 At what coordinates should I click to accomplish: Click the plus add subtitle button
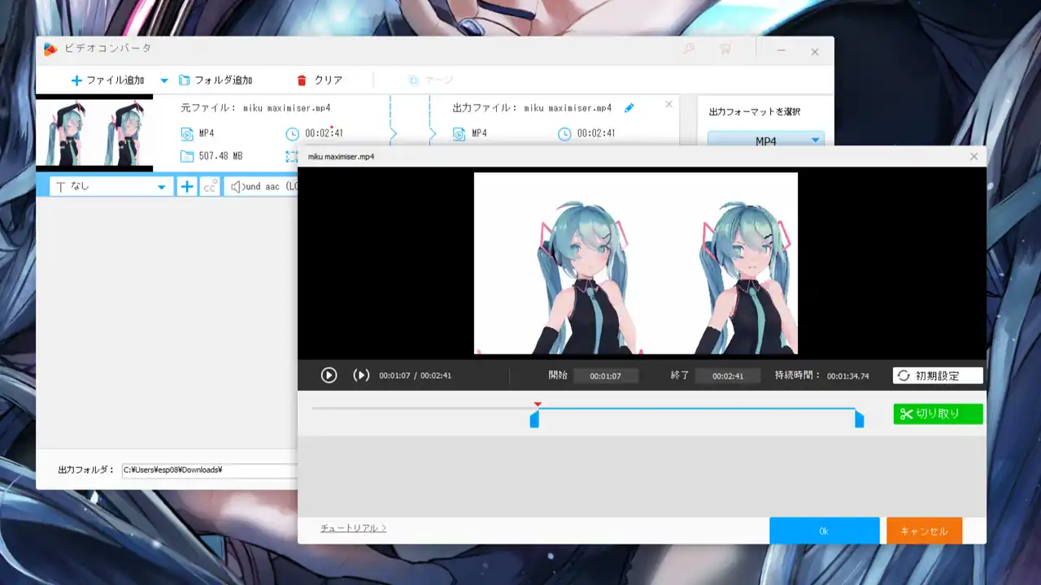click(x=187, y=186)
